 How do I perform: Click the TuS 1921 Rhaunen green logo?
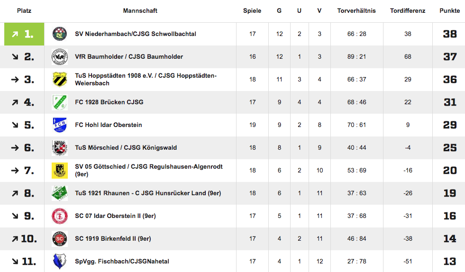60,193
